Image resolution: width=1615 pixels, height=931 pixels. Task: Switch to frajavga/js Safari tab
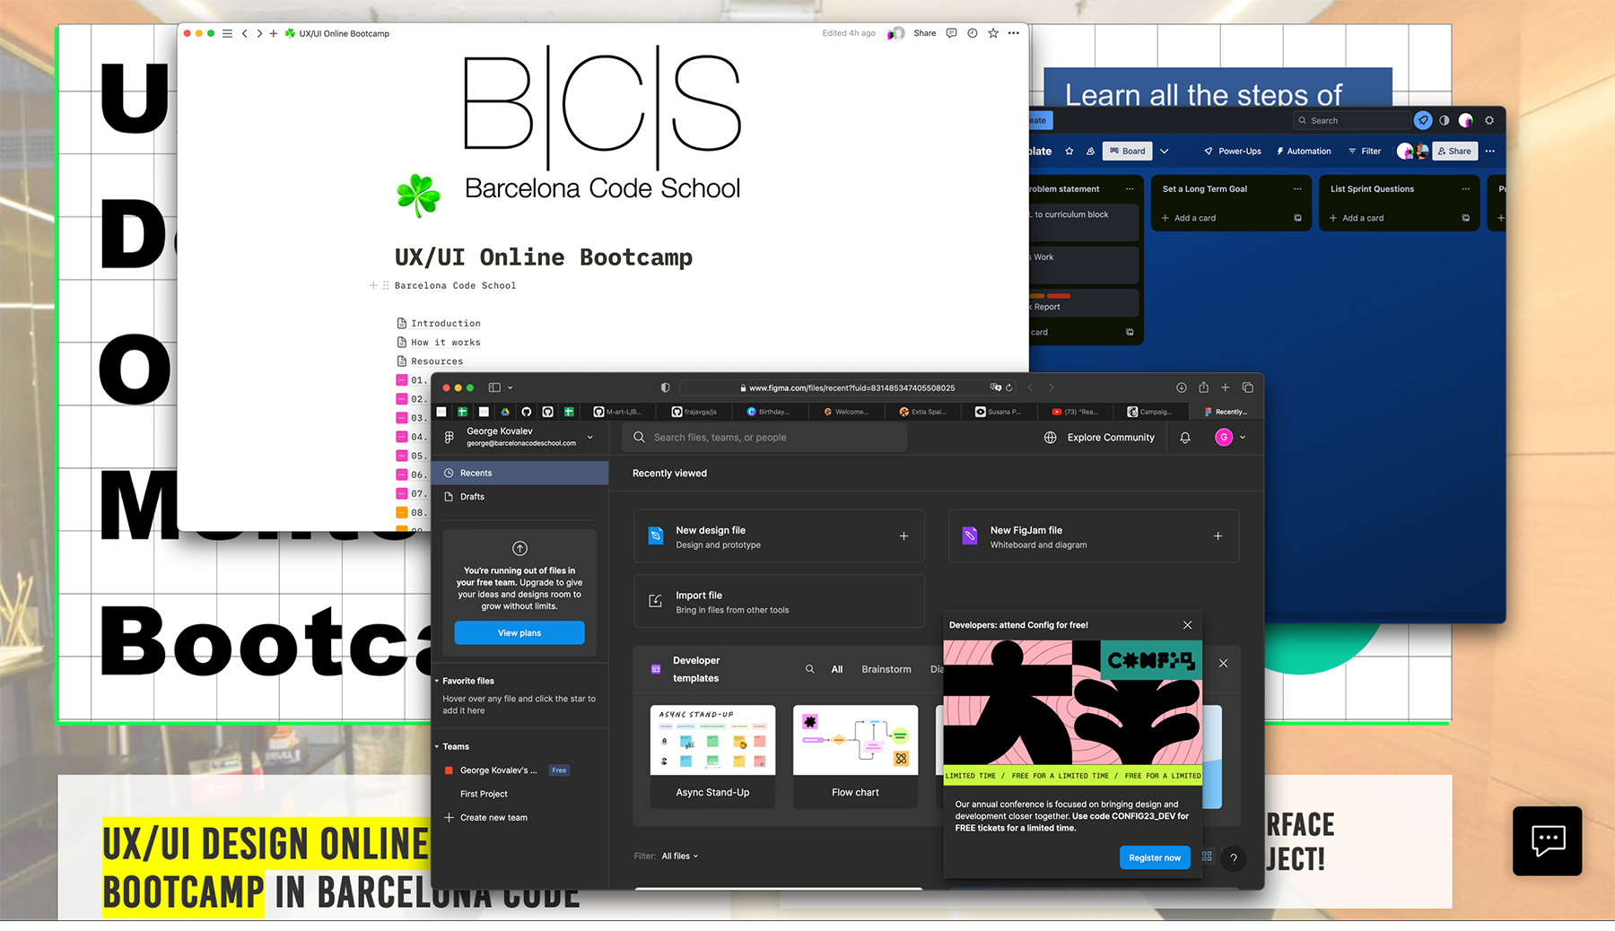695,412
